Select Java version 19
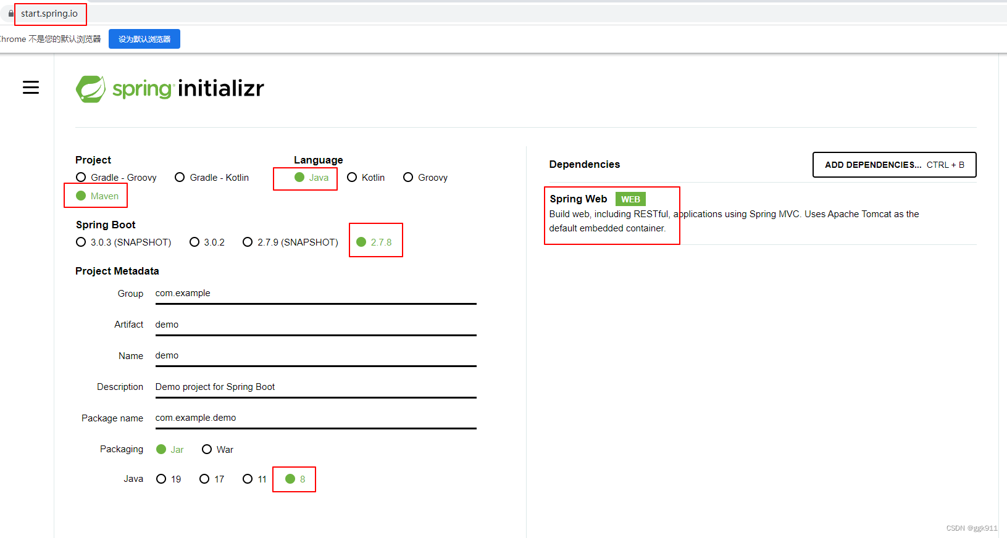The image size is (1007, 538). point(169,479)
